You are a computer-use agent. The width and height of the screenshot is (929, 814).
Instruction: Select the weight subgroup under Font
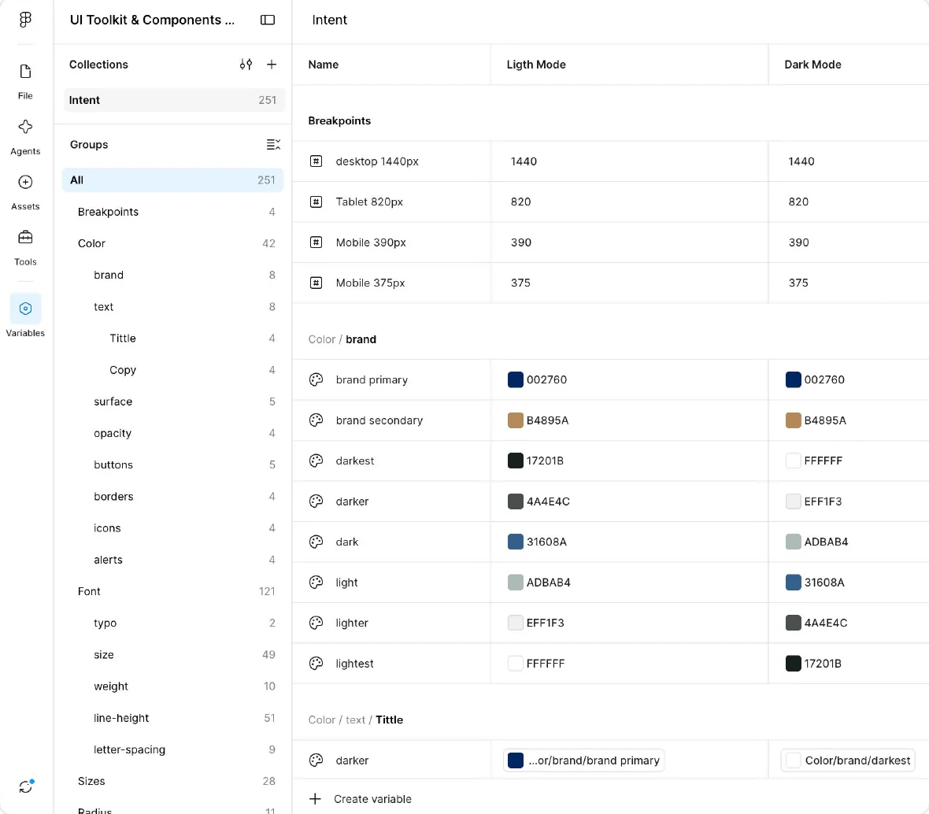tap(172, 686)
